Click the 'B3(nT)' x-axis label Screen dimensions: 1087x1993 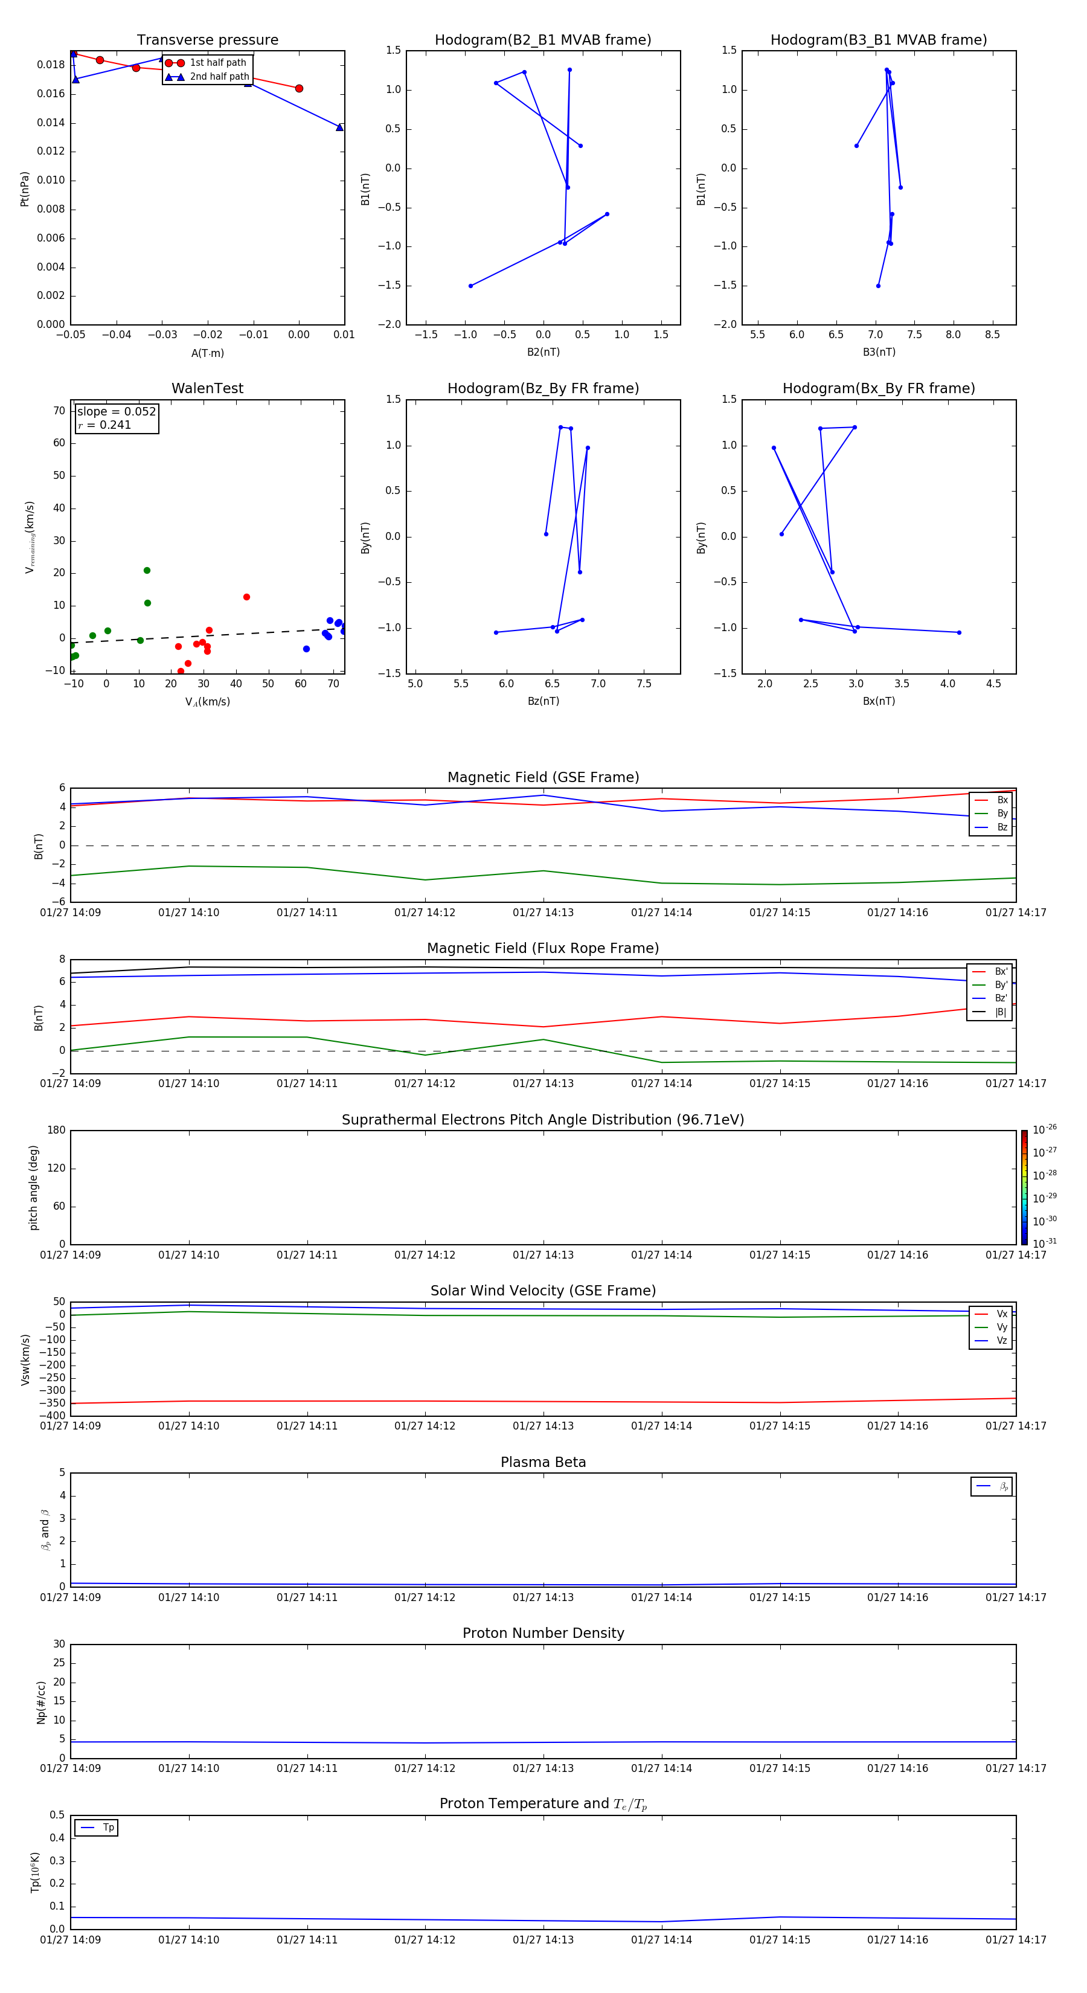tap(879, 352)
